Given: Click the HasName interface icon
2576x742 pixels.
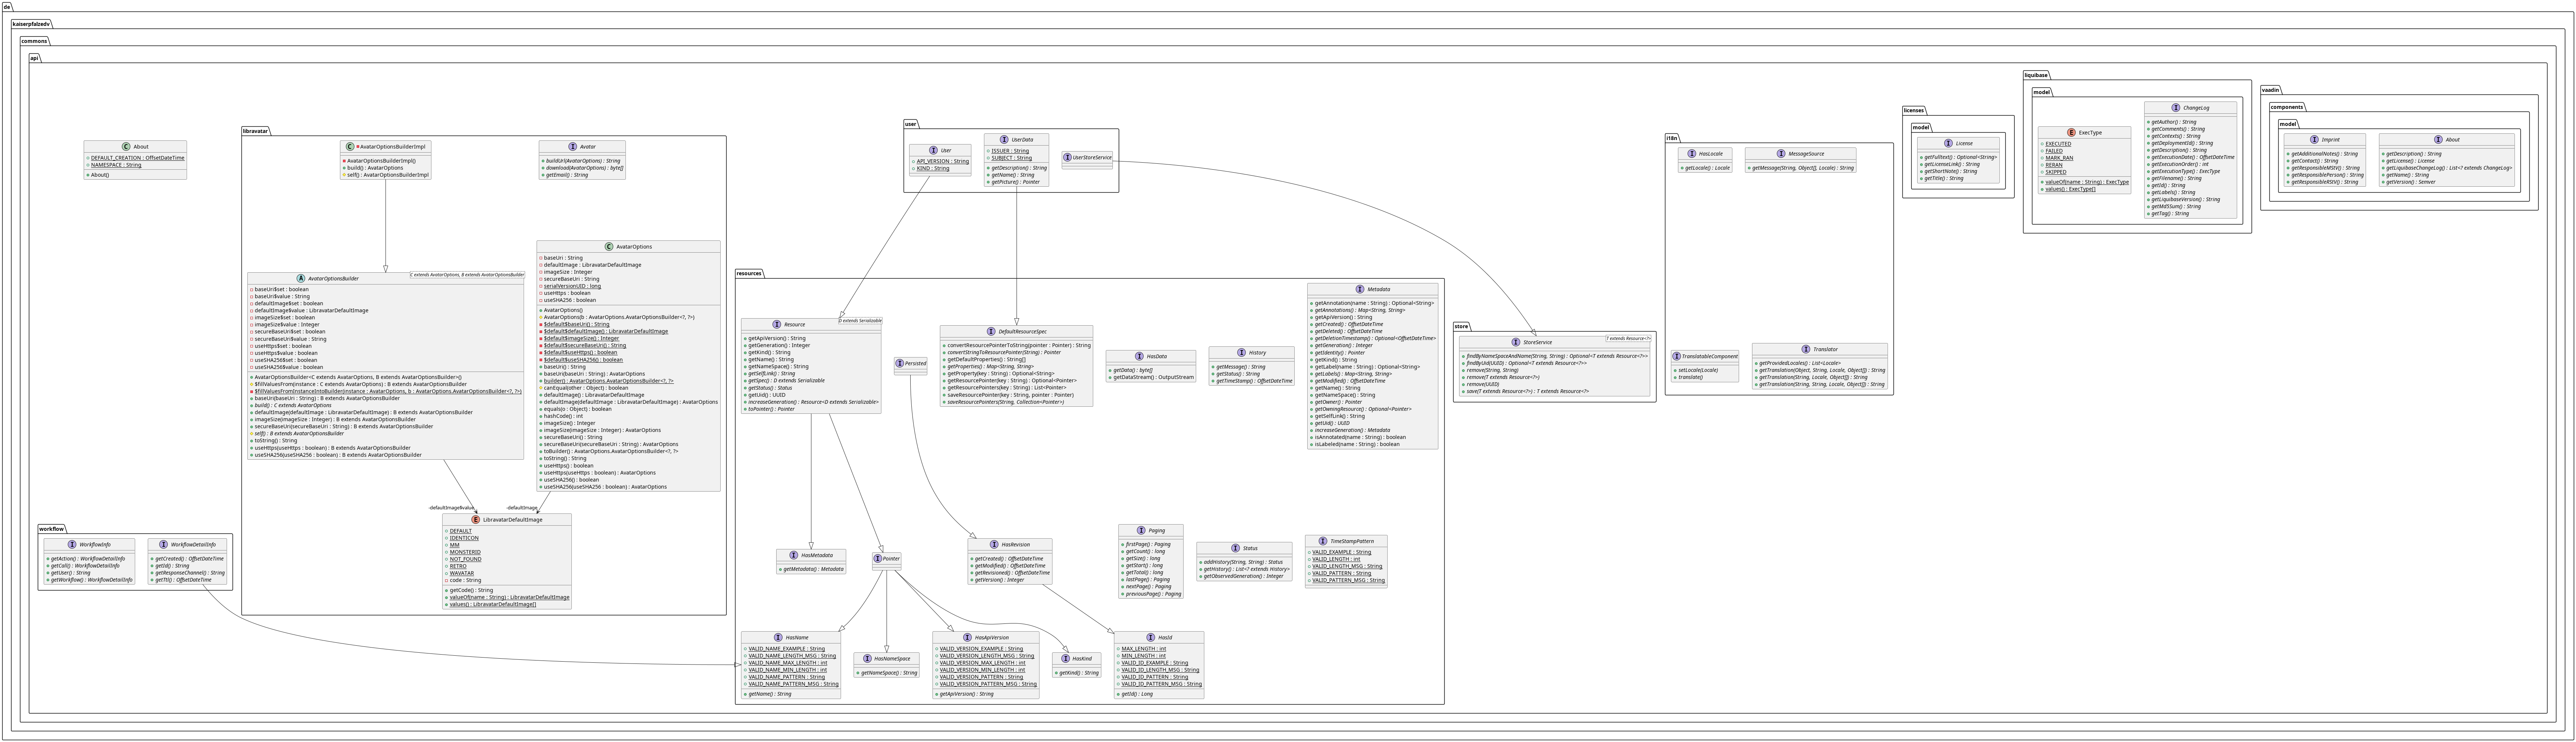Looking at the screenshot, I should click(x=778, y=638).
